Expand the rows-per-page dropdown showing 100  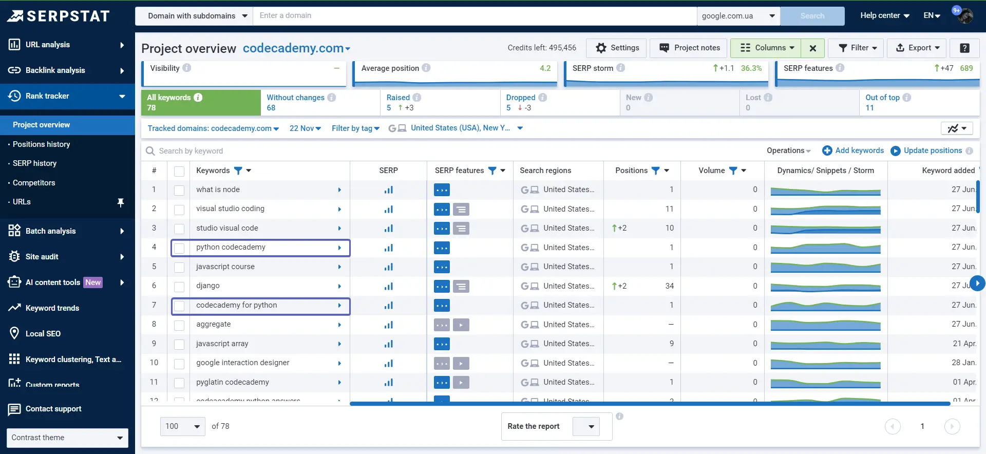coord(183,426)
